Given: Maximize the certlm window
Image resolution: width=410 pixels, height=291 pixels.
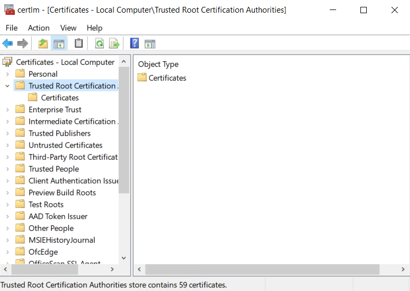Looking at the screenshot, I should point(364,10).
